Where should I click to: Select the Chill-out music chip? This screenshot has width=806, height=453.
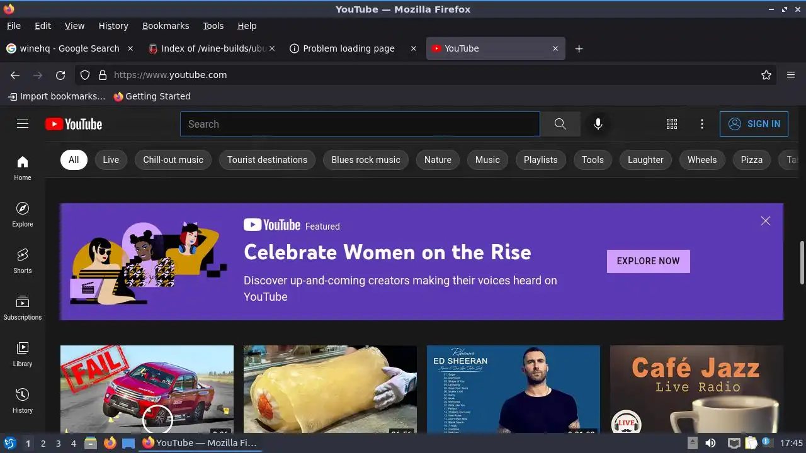(x=173, y=160)
